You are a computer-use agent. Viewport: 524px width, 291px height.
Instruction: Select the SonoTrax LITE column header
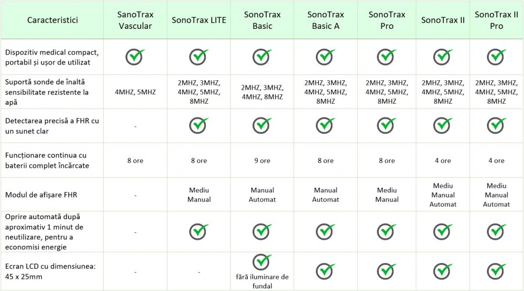(x=199, y=20)
